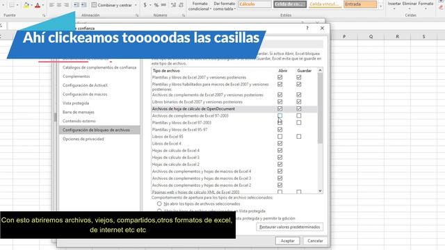Click the Cancelar button
The width and height of the screenshot is (445, 250).
[x=315, y=241]
